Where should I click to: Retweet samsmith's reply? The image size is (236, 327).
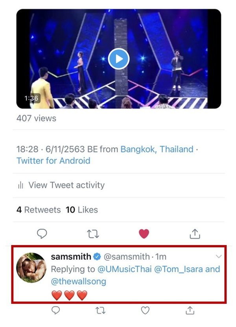click(100, 311)
